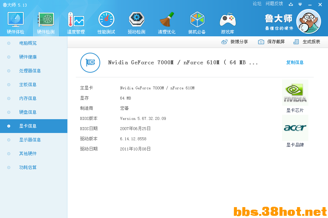328x218 pixels.
Task: Launch 性能测试 performance test gauge icon
Action: [106, 20]
